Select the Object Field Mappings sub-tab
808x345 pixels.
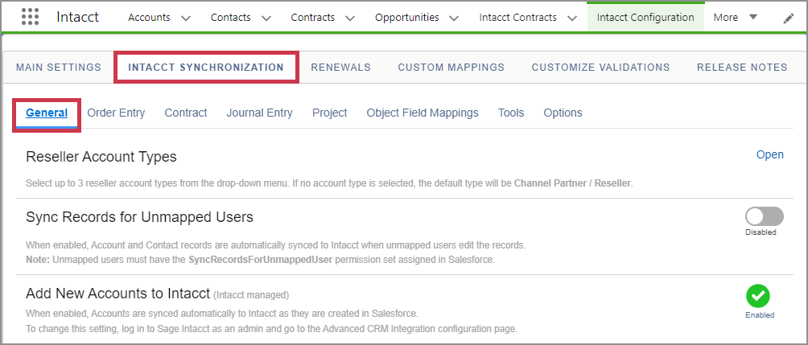pyautogui.click(x=423, y=113)
